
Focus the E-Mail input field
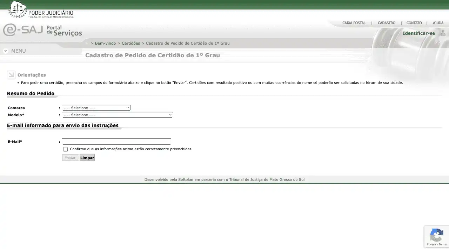[116, 142]
